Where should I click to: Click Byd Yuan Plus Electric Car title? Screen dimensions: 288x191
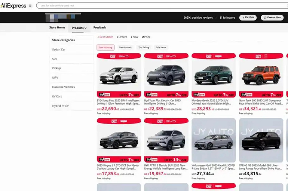point(163,102)
